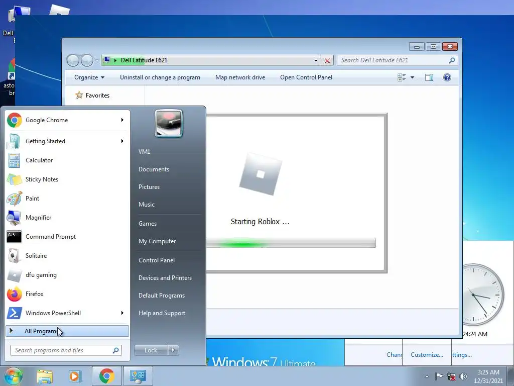Screen dimensions: 514x386
Task: Click the Customize... link
Action: coord(427,355)
